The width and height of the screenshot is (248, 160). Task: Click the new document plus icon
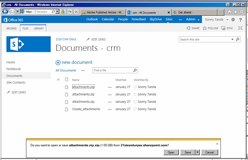58,63
